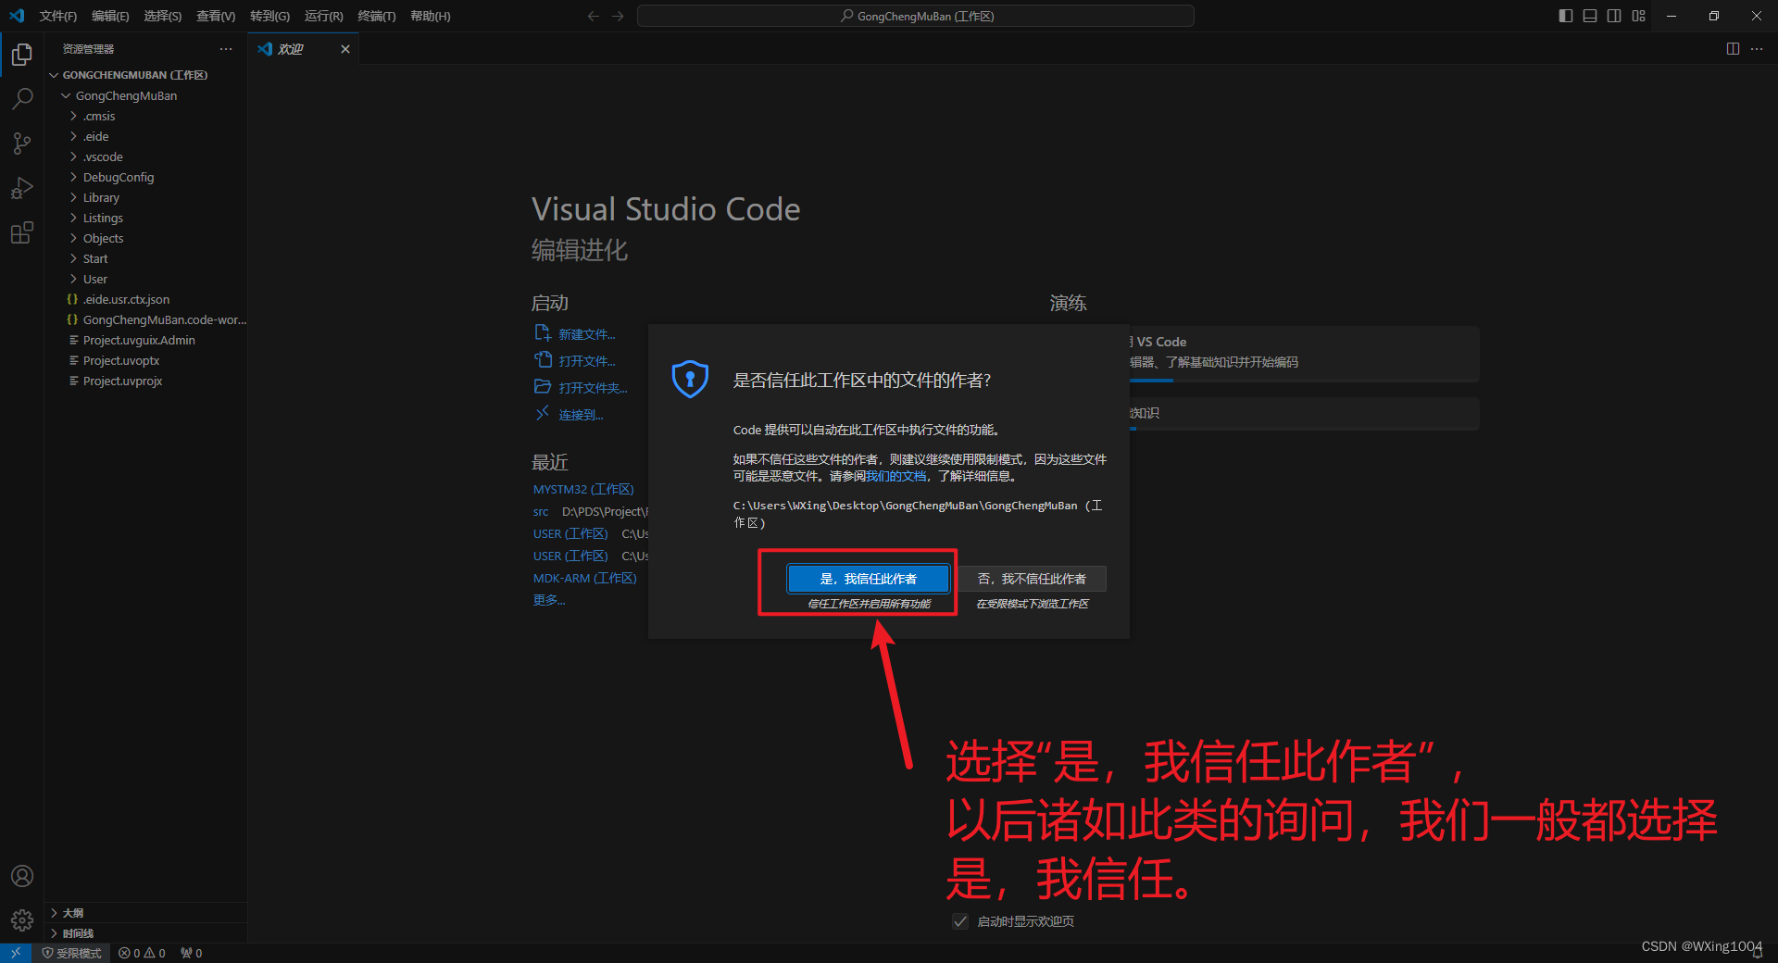Click the ports forwarded status item

click(x=192, y=953)
